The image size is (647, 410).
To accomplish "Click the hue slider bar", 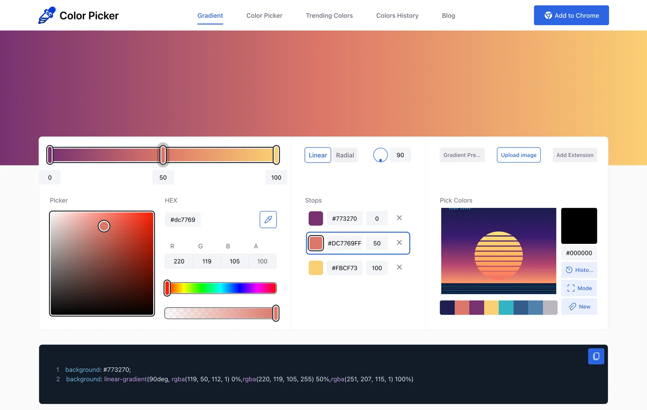I will (220, 288).
